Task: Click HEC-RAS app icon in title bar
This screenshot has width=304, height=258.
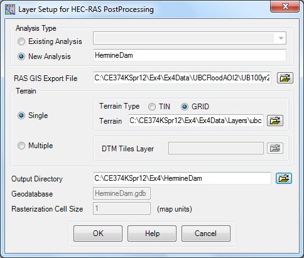Action: click(x=10, y=9)
